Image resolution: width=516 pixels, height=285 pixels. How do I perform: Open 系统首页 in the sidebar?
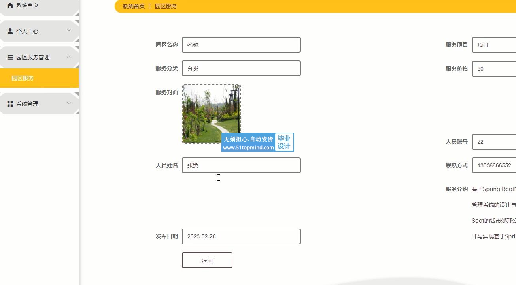pyautogui.click(x=40, y=6)
